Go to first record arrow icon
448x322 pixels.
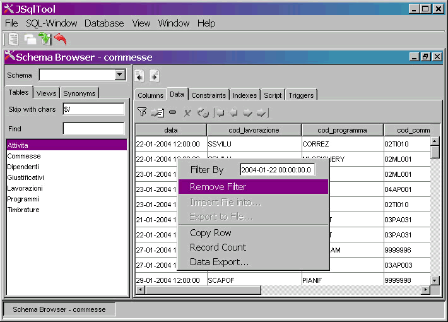220,112
